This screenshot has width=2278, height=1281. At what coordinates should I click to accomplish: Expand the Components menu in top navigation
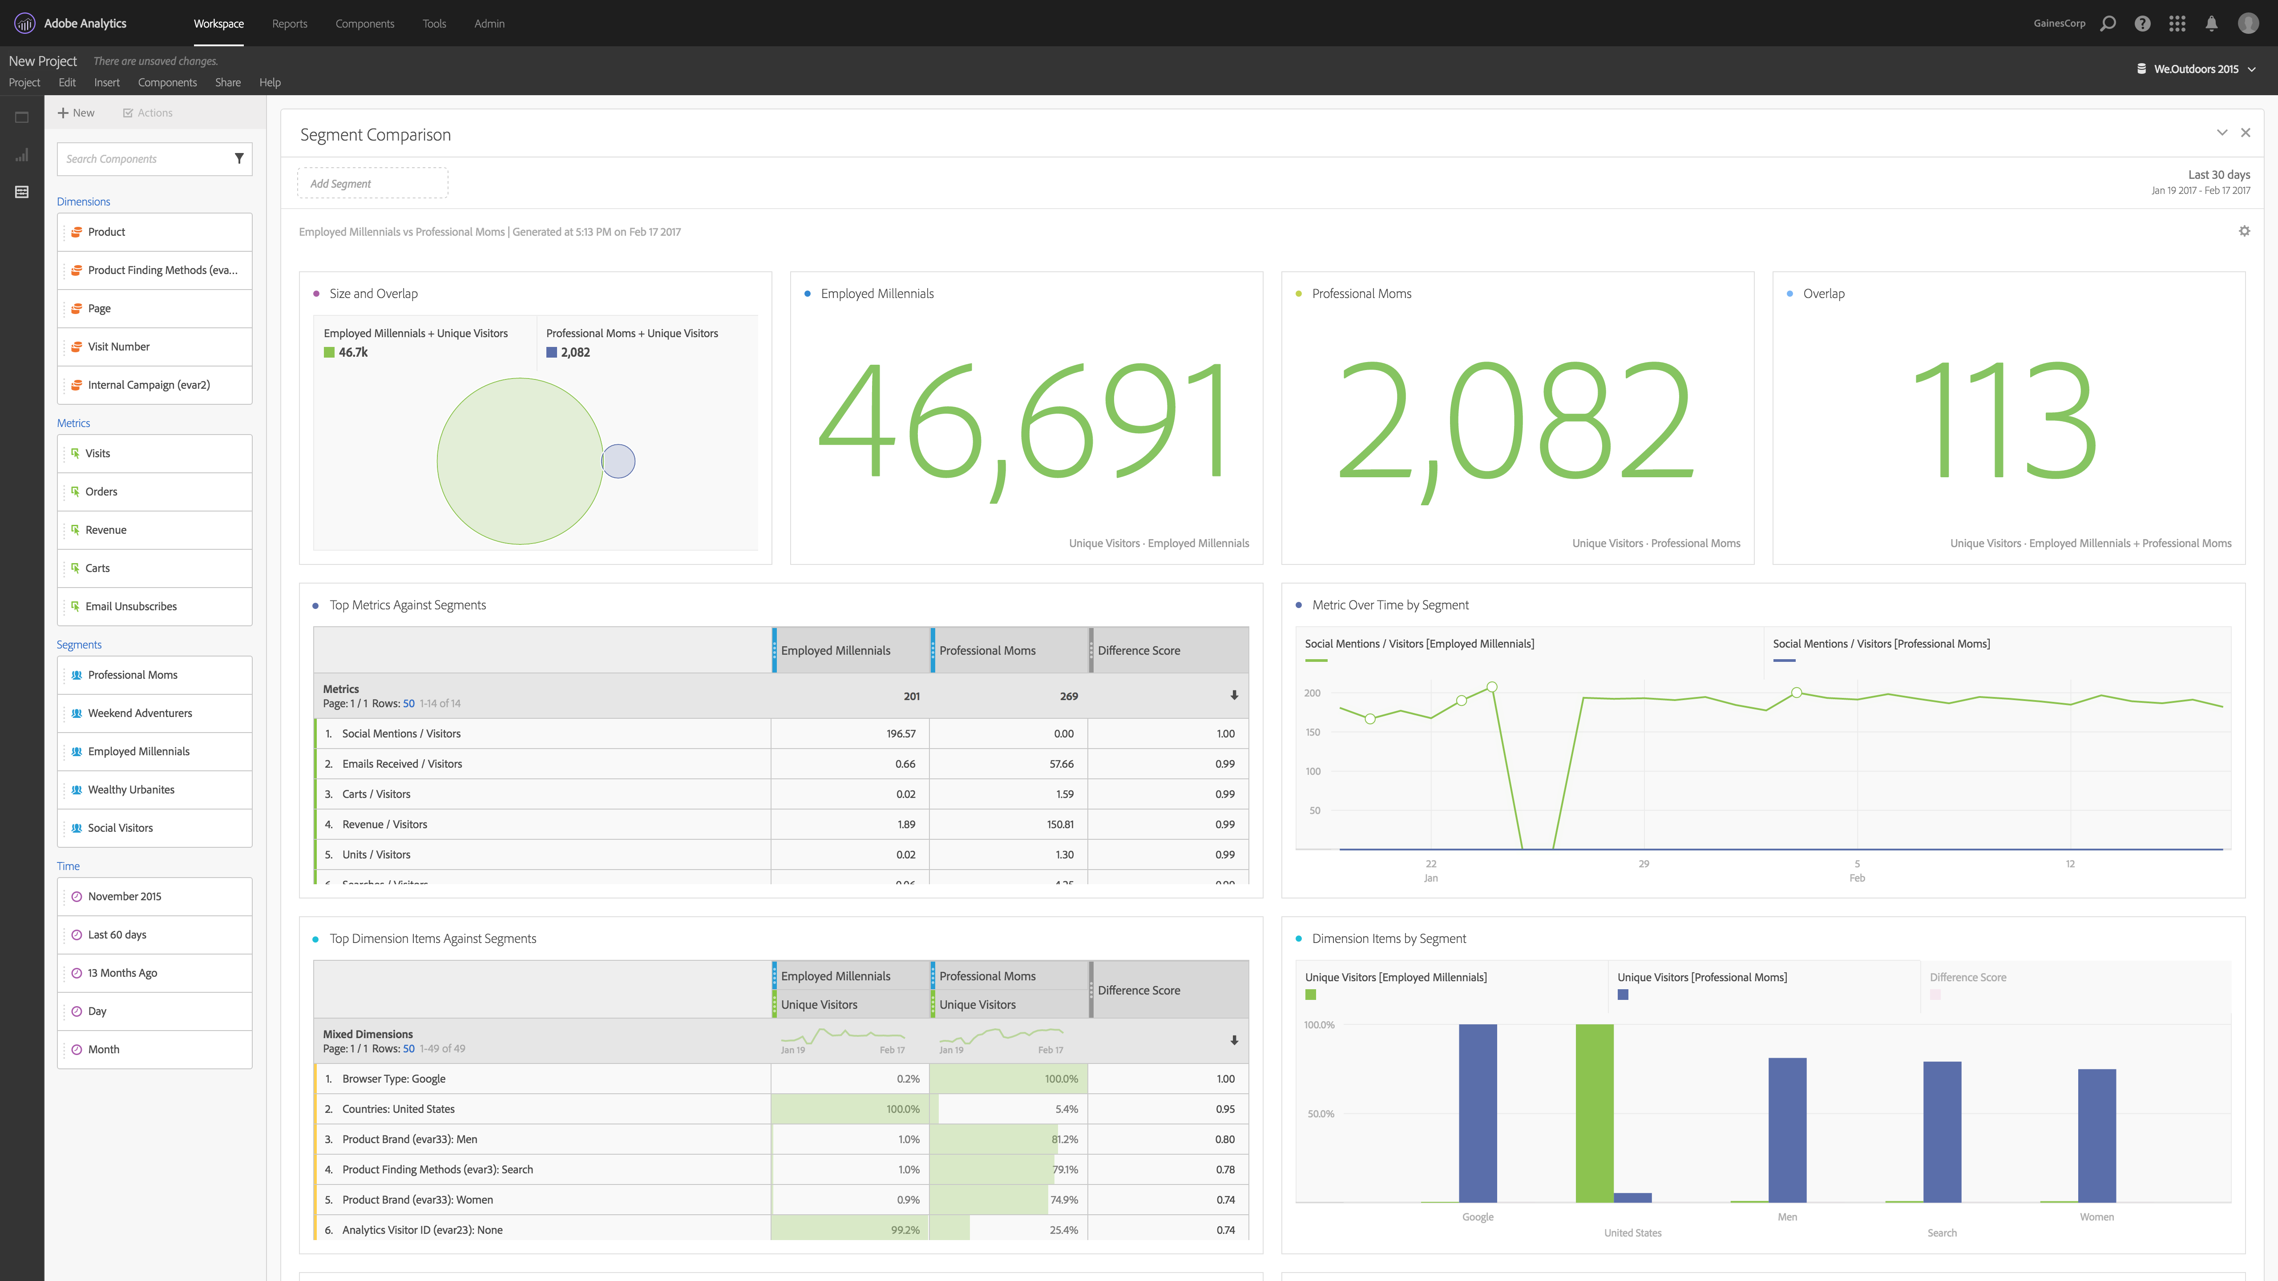coord(364,22)
